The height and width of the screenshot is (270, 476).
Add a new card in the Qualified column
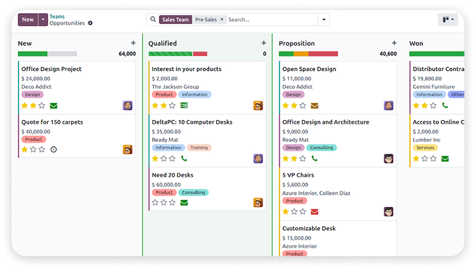point(263,43)
